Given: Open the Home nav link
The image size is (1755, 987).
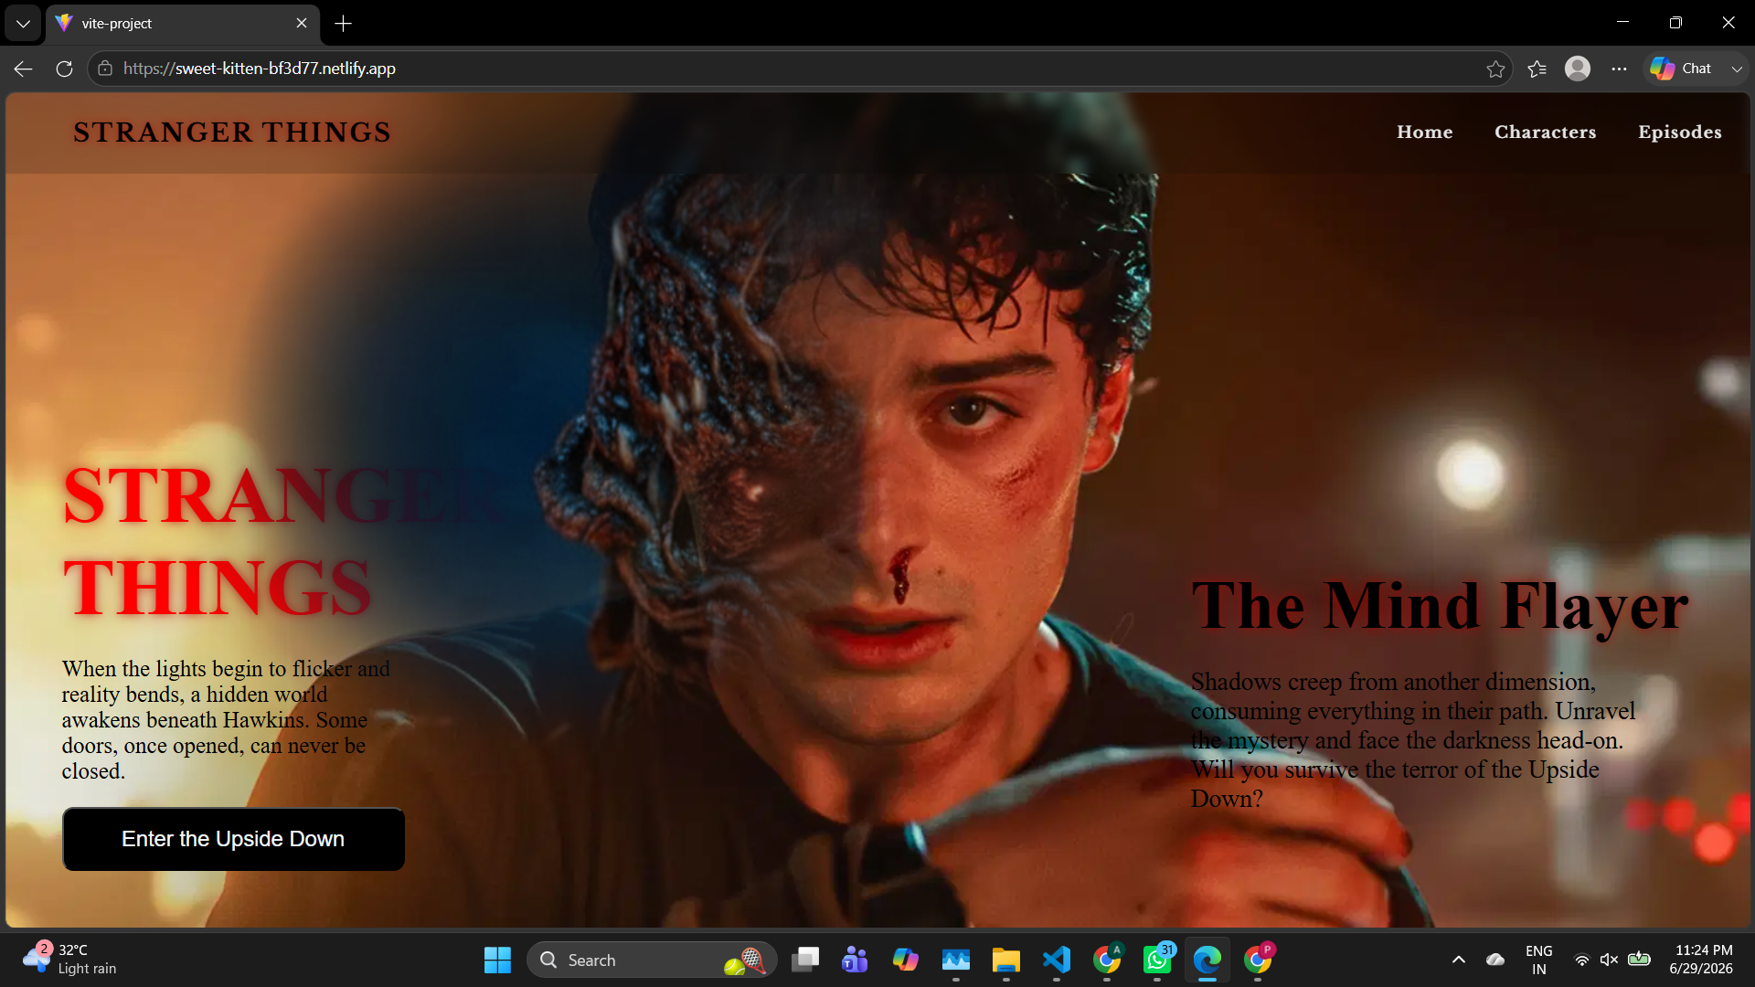Looking at the screenshot, I should 1424,132.
